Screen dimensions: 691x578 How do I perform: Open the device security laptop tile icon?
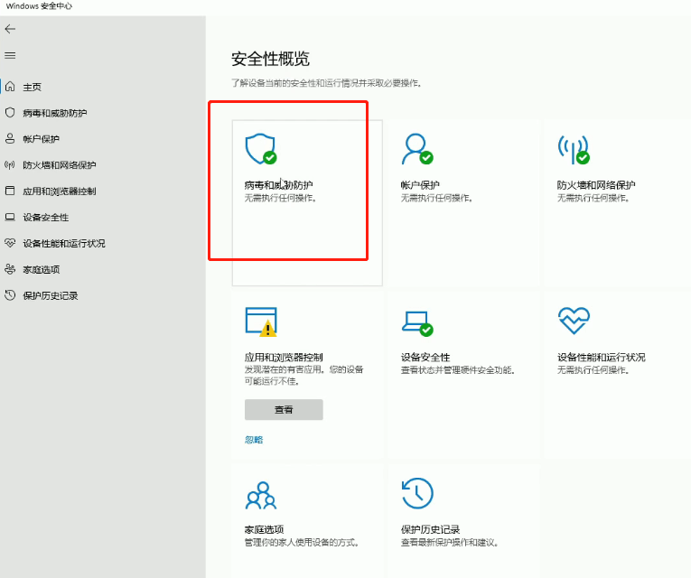click(x=417, y=323)
